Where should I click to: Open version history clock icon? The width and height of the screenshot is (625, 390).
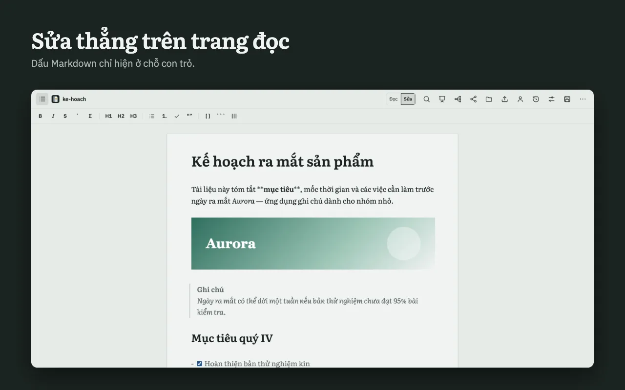point(536,99)
